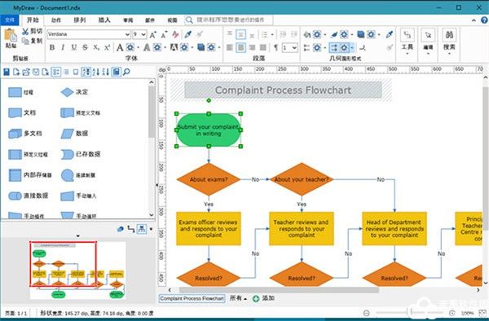Toggle Italic text style

tap(63, 47)
